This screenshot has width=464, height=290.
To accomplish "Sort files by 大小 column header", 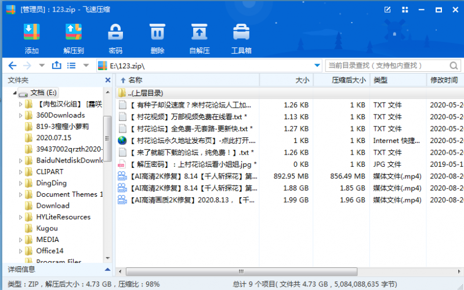I will [x=302, y=80].
